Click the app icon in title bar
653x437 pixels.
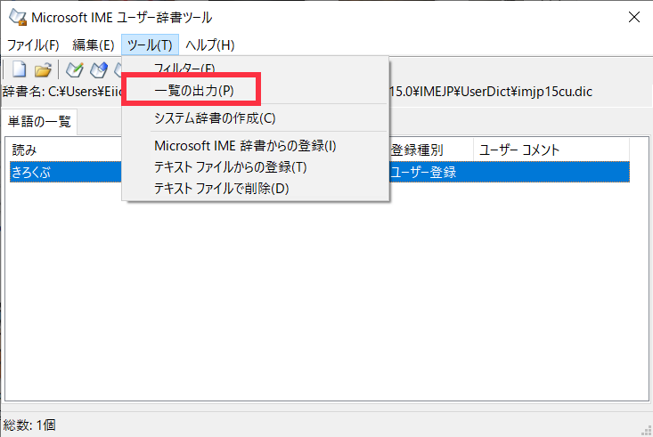click(16, 17)
